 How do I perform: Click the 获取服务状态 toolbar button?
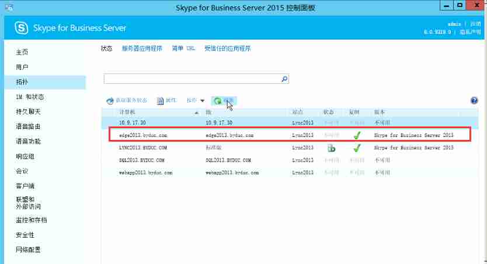click(x=126, y=100)
